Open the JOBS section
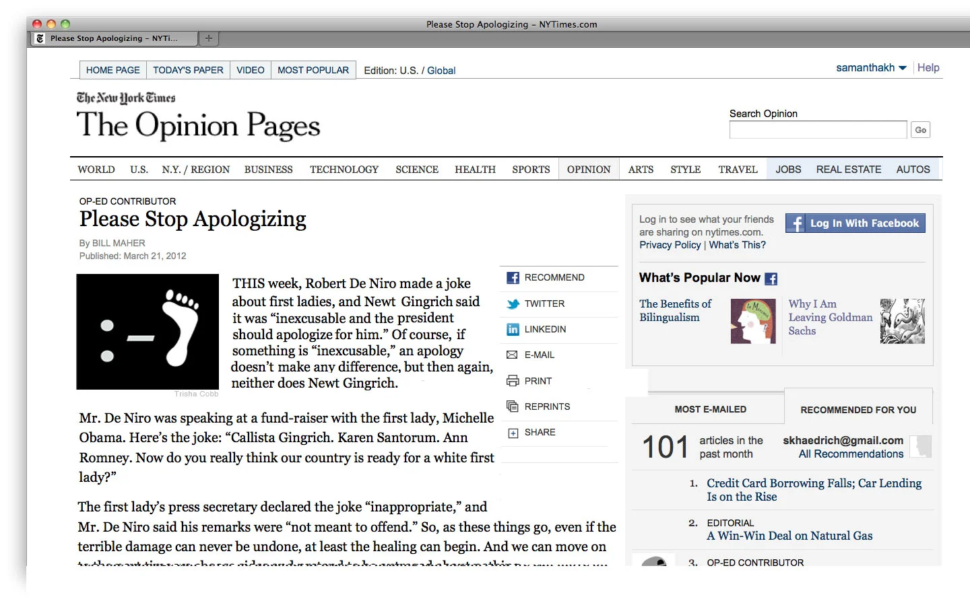The height and width of the screenshot is (603, 970). [788, 170]
